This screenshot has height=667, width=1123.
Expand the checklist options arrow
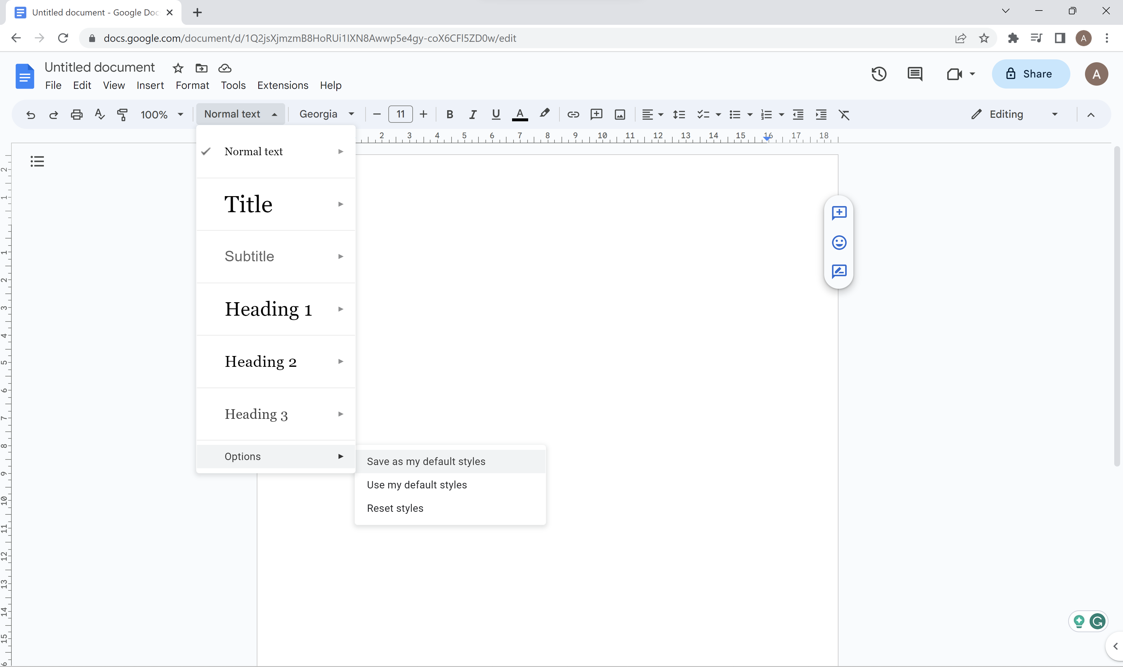coord(718,115)
